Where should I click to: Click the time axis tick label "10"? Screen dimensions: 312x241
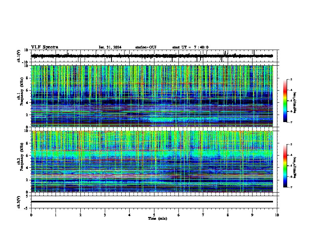pyautogui.click(x=277, y=215)
